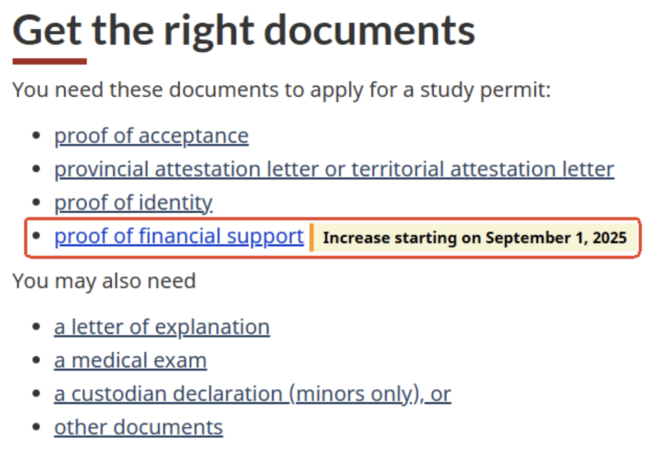Click the medical exam link

(x=130, y=361)
